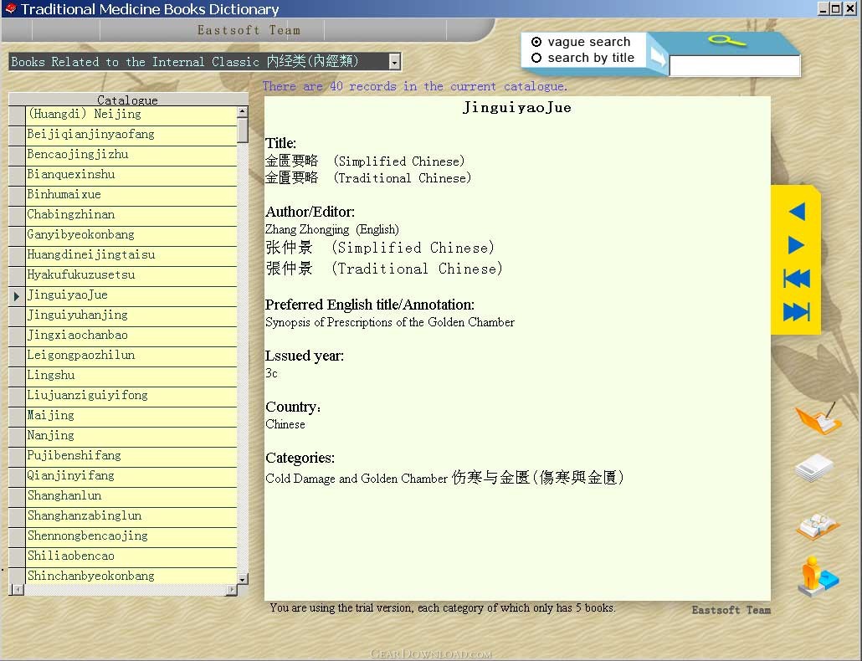862x661 pixels.
Task: Click the green magnifying glass search icon
Action: coord(726,41)
